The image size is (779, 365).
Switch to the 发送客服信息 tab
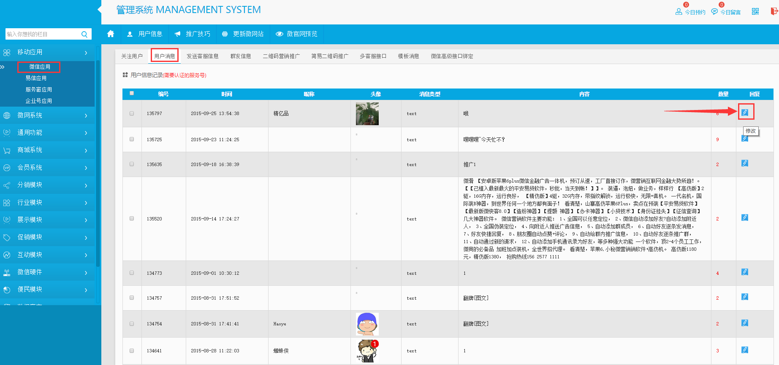(x=203, y=56)
